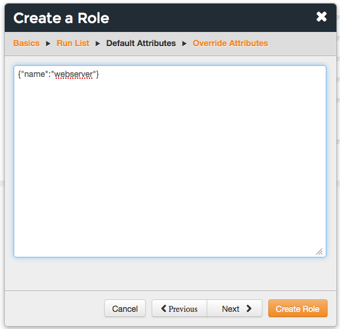Go to the Basics step
340x329 pixels.
pos(26,43)
